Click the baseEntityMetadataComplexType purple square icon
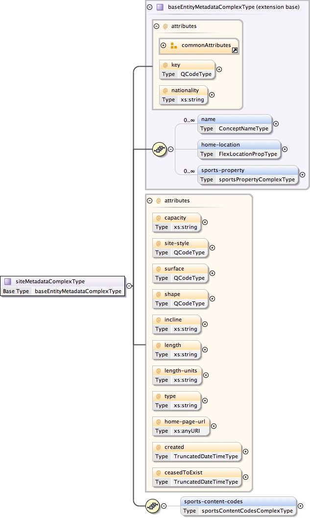 click(160, 7)
